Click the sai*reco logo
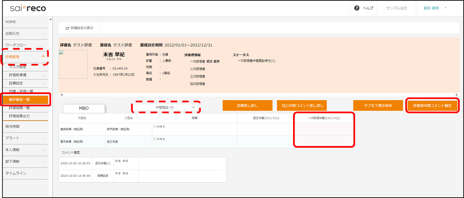The image size is (464, 198). pos(28,8)
